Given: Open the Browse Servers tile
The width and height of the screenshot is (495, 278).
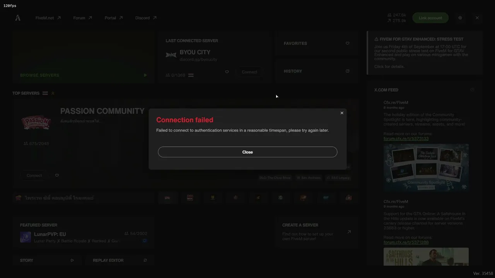Looking at the screenshot, I should coord(84,58).
